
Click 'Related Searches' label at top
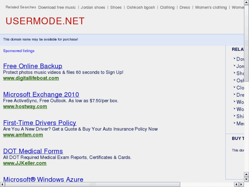(21, 7)
